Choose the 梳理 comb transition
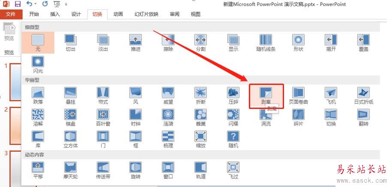 coord(168,139)
